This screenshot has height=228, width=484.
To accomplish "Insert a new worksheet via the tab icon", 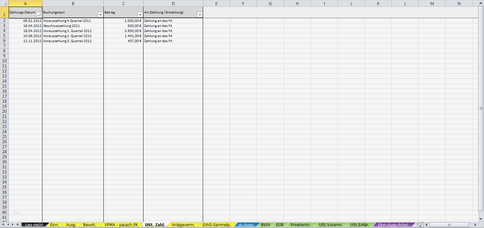I will 419,224.
